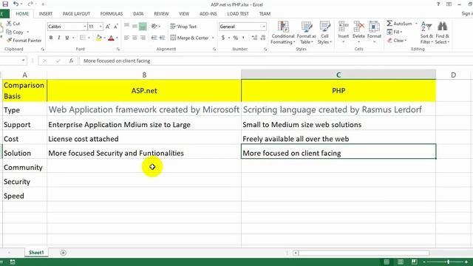
Task: Increase font size with grow font icon
Action: (108, 27)
